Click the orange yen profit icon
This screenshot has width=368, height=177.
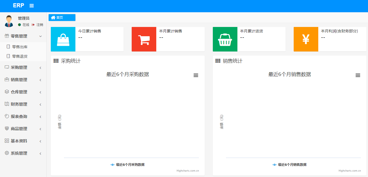[x=306, y=39]
